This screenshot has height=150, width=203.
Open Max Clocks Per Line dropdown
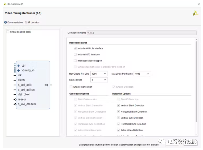[99, 74]
